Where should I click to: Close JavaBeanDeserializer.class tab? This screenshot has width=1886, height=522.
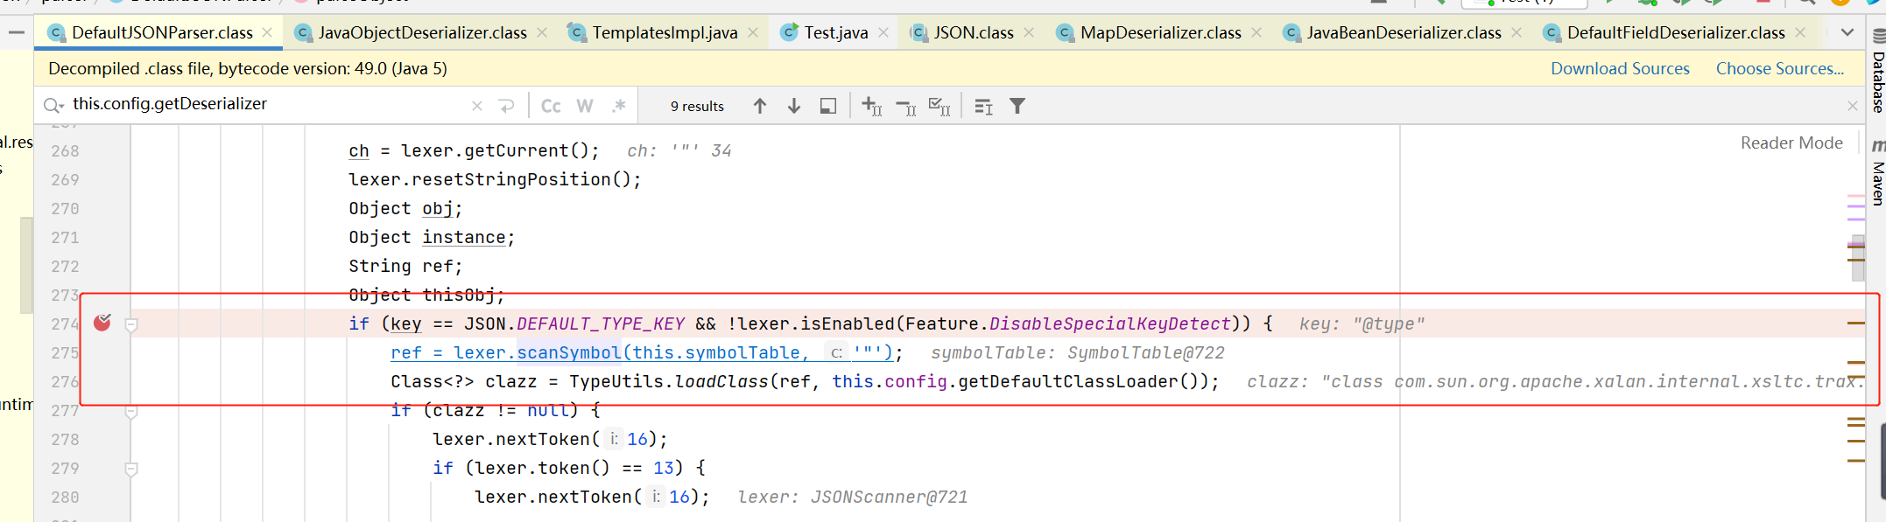point(1517,32)
